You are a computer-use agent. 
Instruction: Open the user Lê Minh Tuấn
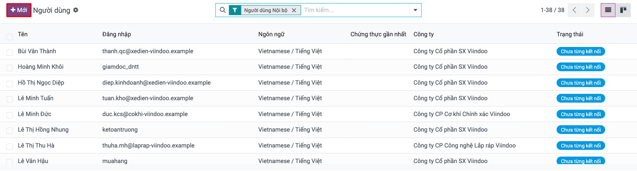click(x=36, y=98)
